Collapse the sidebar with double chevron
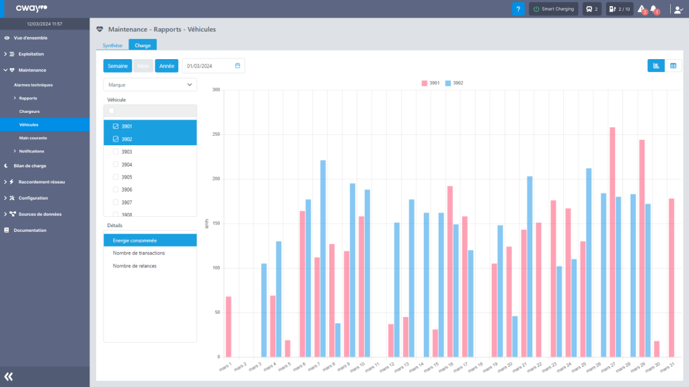This screenshot has height=387, width=689. coord(9,377)
